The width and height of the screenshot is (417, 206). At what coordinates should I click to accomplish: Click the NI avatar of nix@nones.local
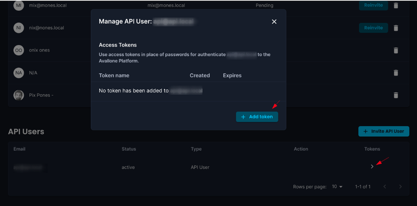coord(19,28)
